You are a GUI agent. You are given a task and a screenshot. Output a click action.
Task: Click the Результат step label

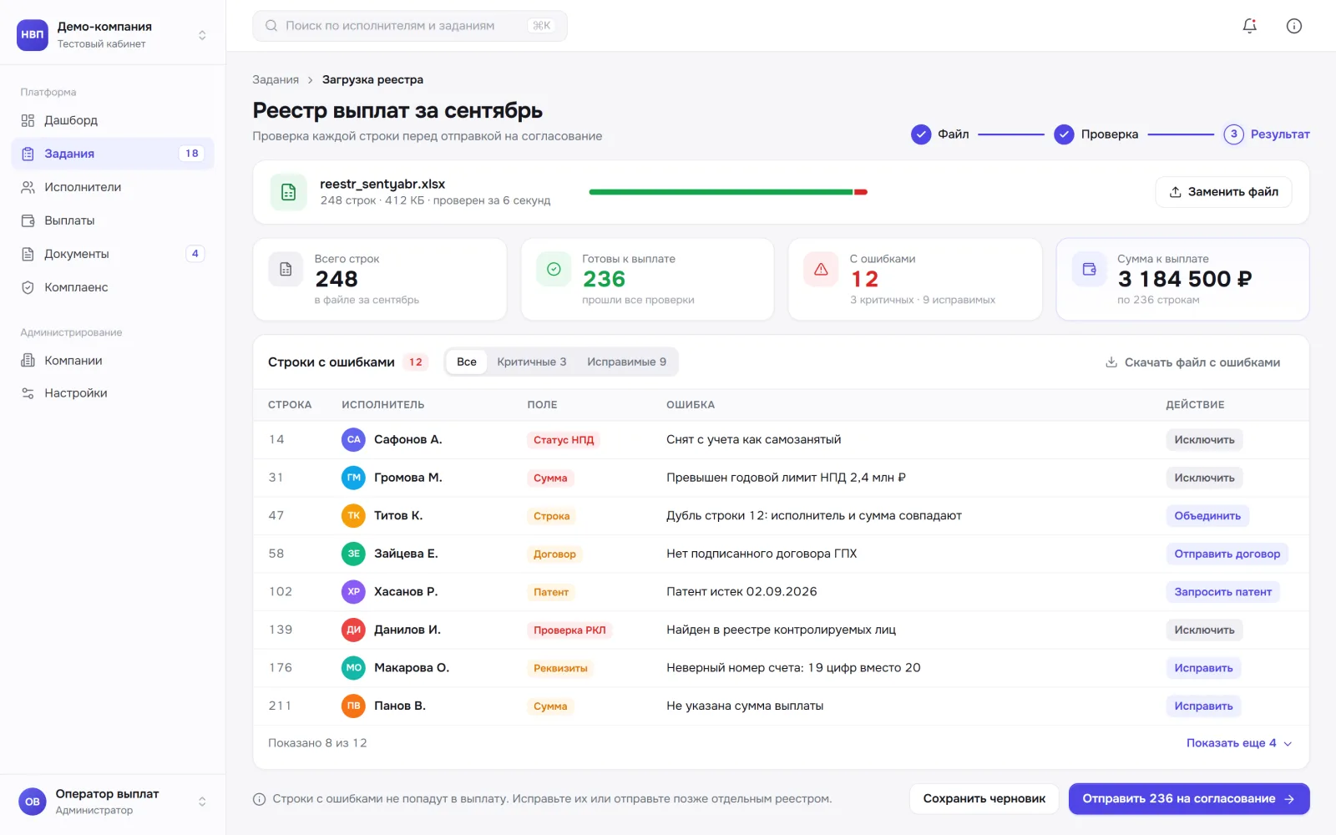pos(1280,134)
